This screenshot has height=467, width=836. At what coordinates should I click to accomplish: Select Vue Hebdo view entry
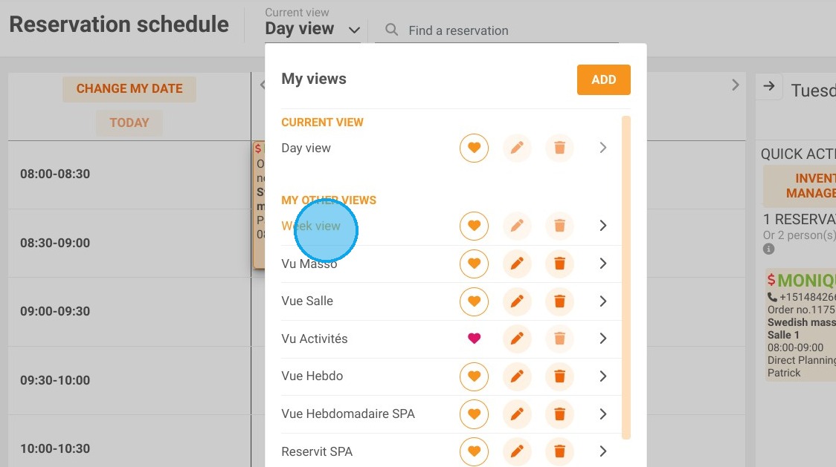coord(312,376)
